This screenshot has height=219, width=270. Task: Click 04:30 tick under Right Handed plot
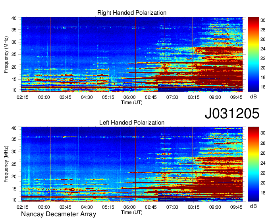(x=87, y=97)
